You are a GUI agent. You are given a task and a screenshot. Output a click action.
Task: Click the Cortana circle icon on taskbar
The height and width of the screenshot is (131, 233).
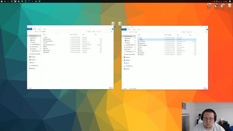[x=5, y=1]
